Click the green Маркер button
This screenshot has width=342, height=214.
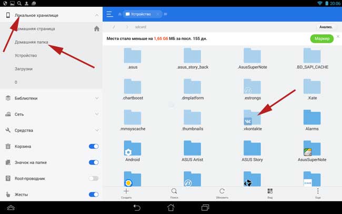click(x=321, y=39)
